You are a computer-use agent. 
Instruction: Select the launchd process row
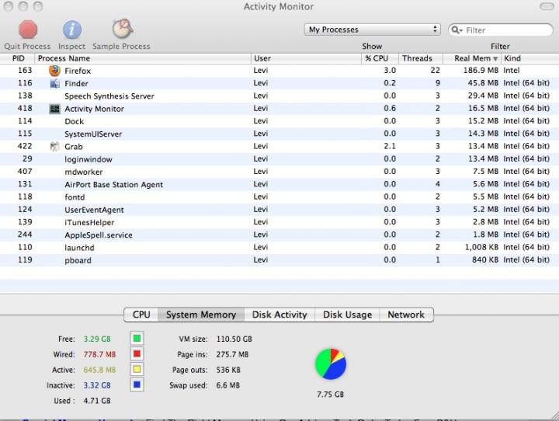click(279, 248)
